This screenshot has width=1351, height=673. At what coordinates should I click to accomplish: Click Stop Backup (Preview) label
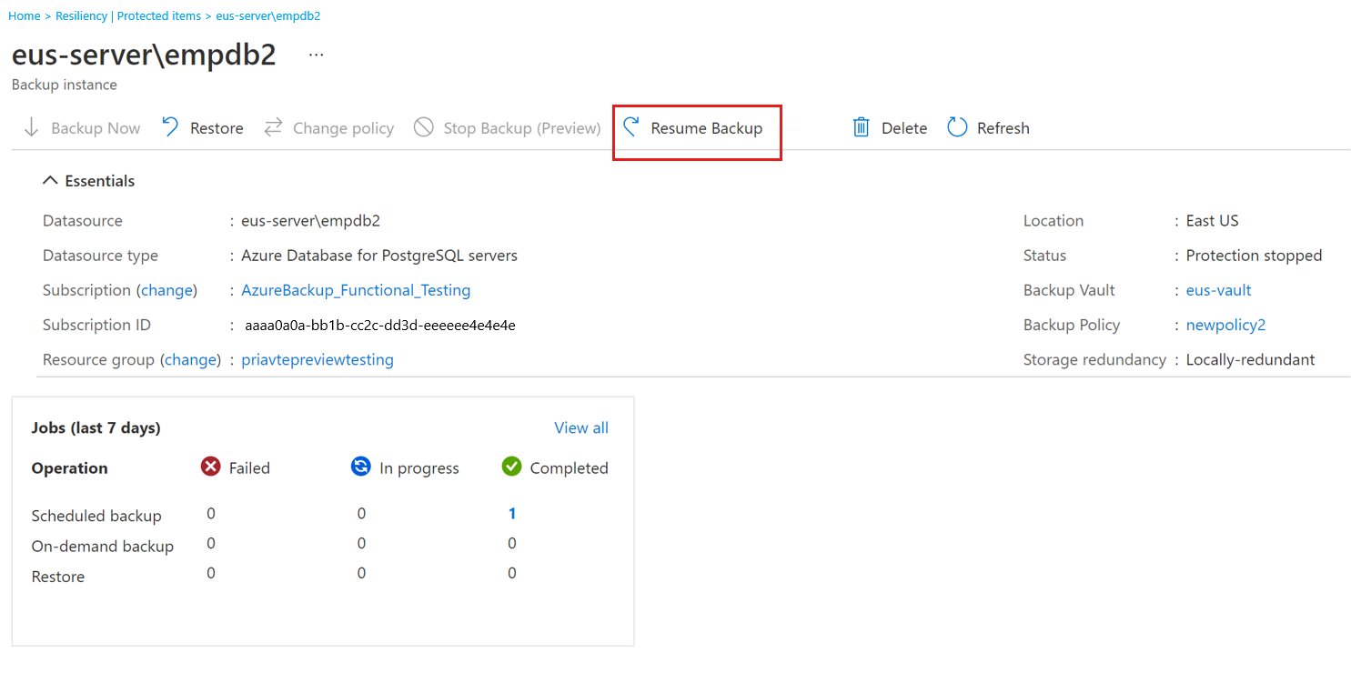pyautogui.click(x=522, y=128)
